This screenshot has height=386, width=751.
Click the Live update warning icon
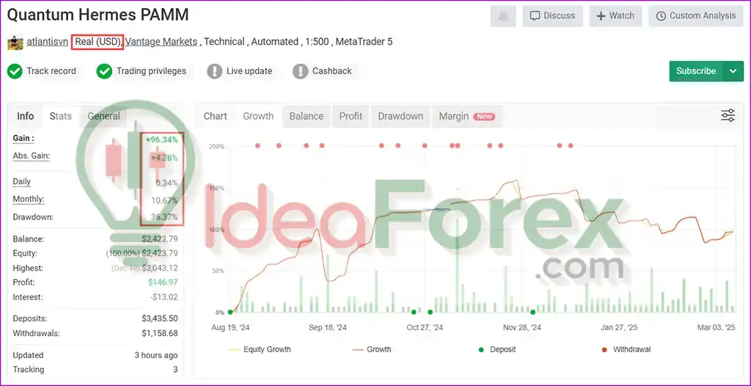tap(214, 71)
